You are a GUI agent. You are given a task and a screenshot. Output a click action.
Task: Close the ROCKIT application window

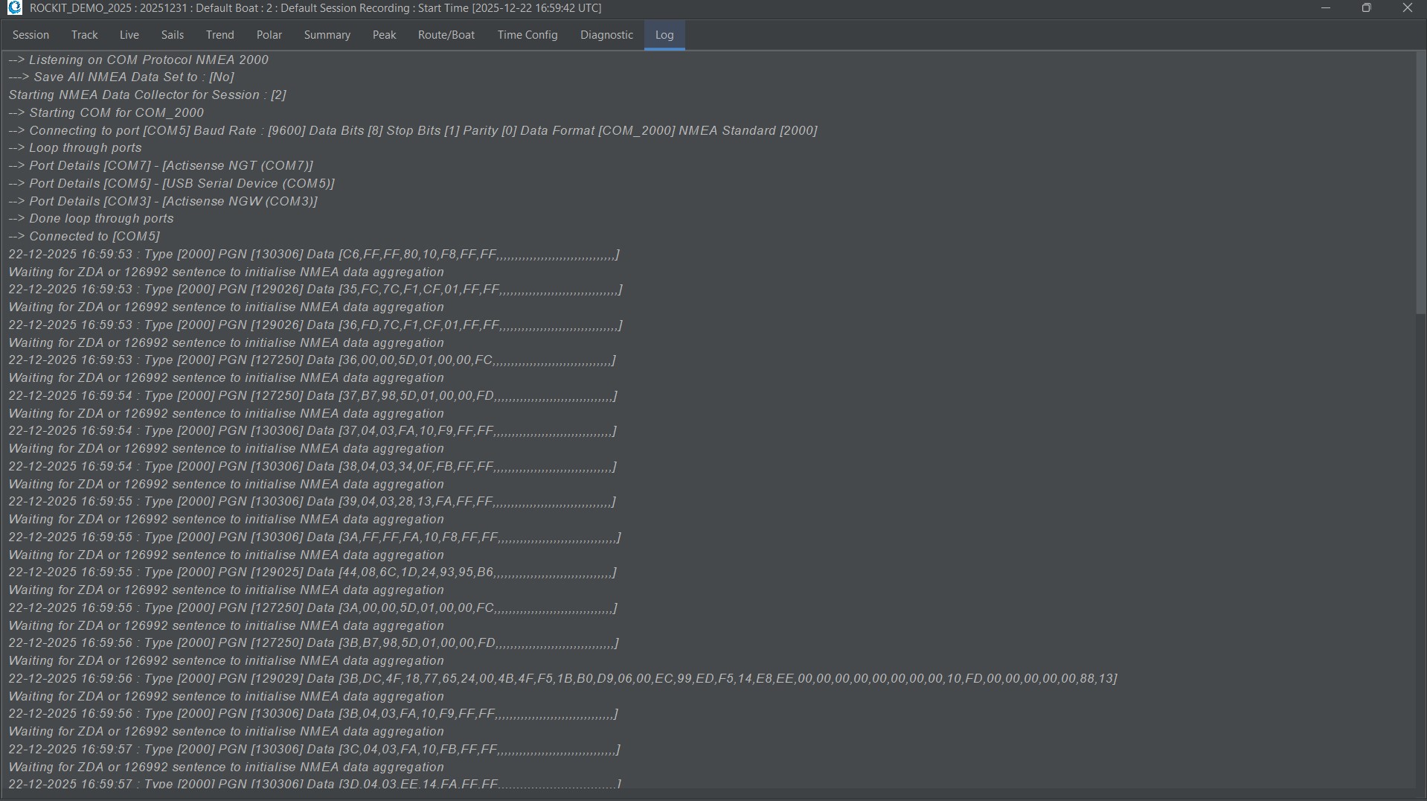[1407, 8]
